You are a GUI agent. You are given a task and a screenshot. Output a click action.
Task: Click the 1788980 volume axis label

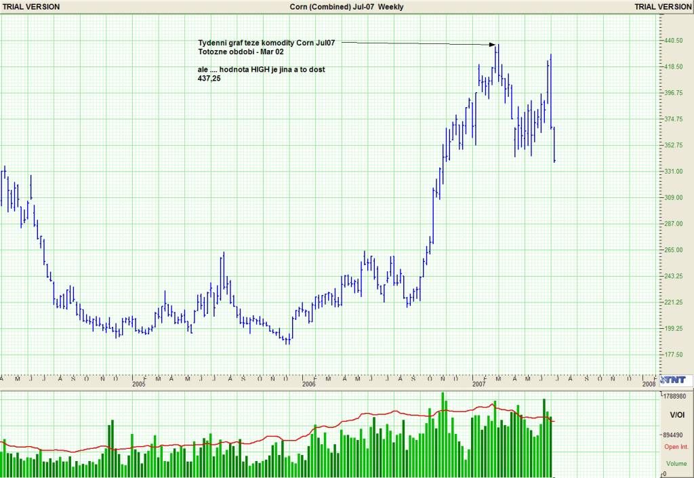tap(675, 396)
